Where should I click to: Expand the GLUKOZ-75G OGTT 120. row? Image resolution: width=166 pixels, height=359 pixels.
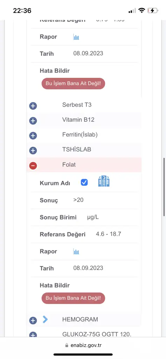[84, 334]
